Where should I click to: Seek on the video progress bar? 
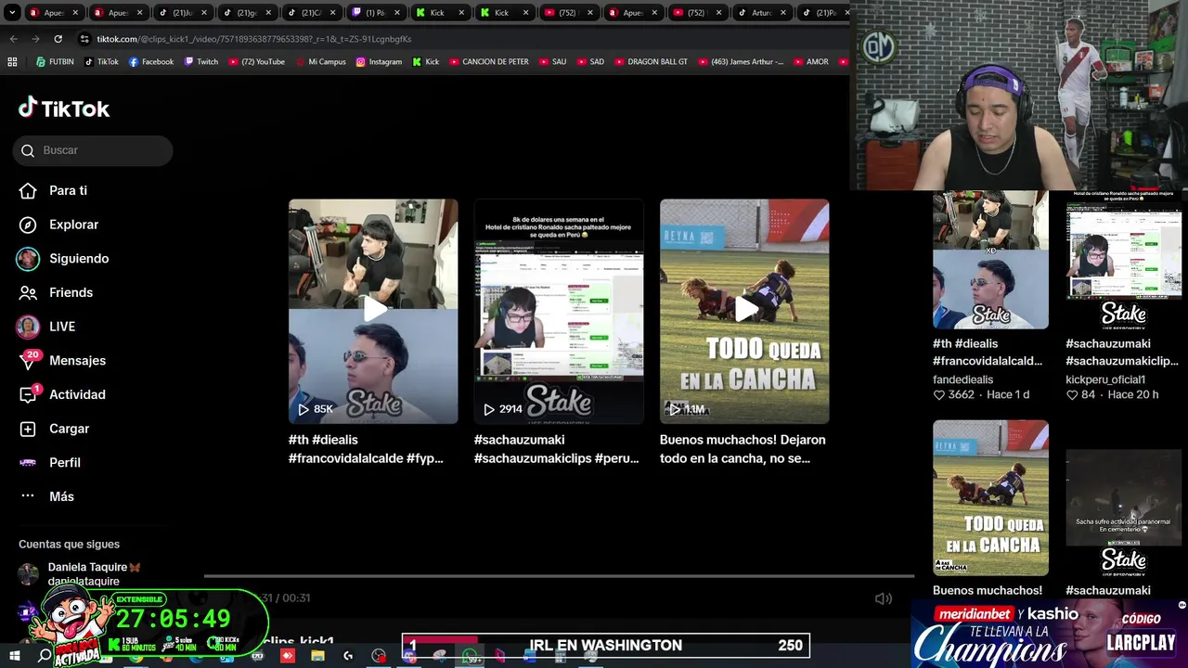(x=559, y=576)
